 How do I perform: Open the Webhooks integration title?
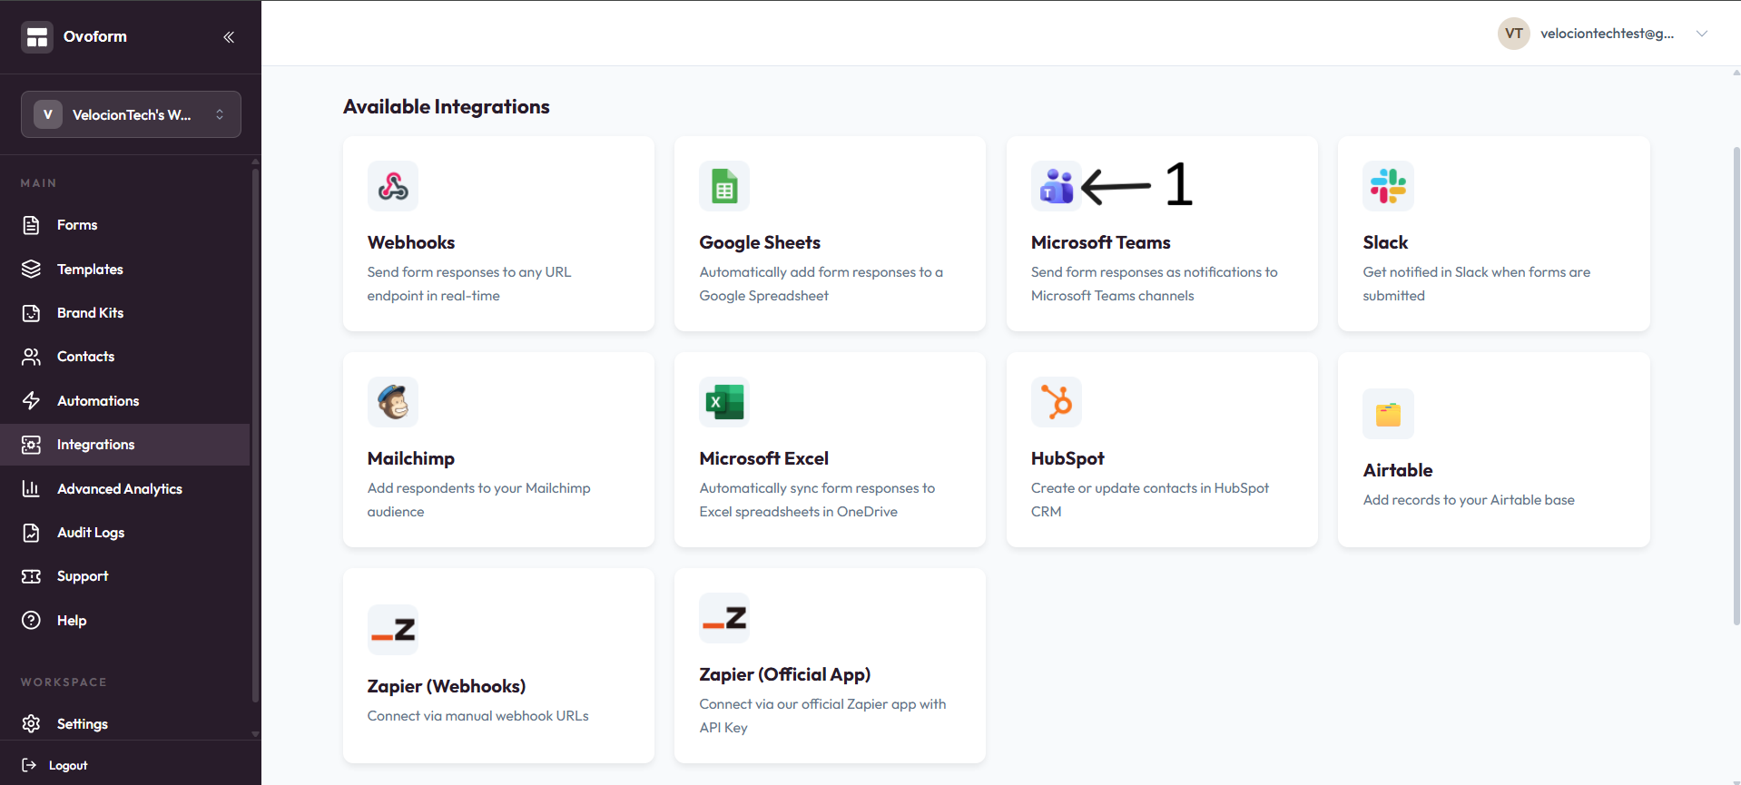coord(411,242)
